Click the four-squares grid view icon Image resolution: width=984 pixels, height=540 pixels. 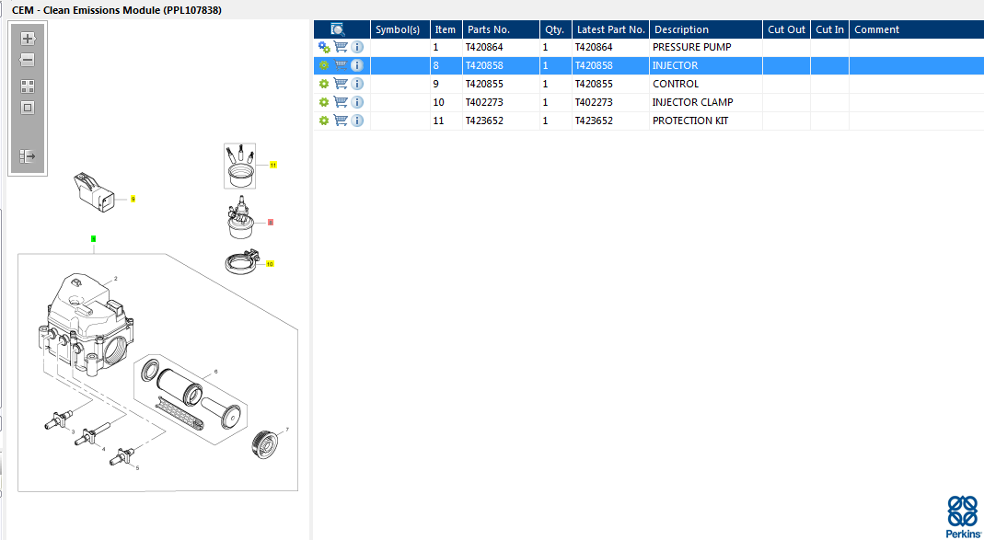28,86
